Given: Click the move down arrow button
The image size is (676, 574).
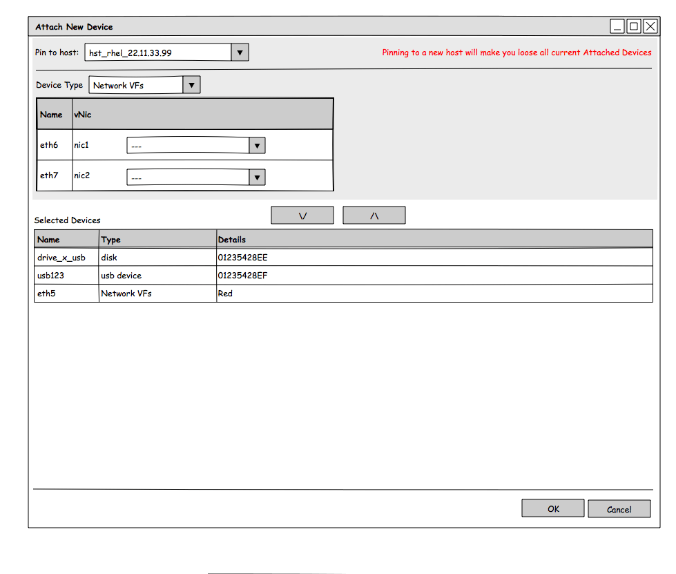Looking at the screenshot, I should coord(302,216).
